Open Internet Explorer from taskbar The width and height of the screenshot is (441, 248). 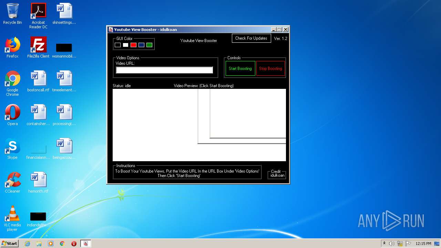[x=27, y=244]
